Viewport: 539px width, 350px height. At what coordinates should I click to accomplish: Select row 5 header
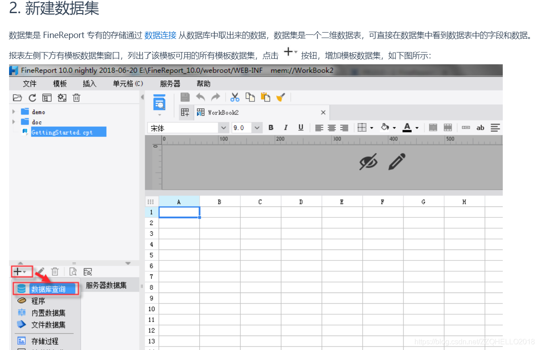[151, 255]
